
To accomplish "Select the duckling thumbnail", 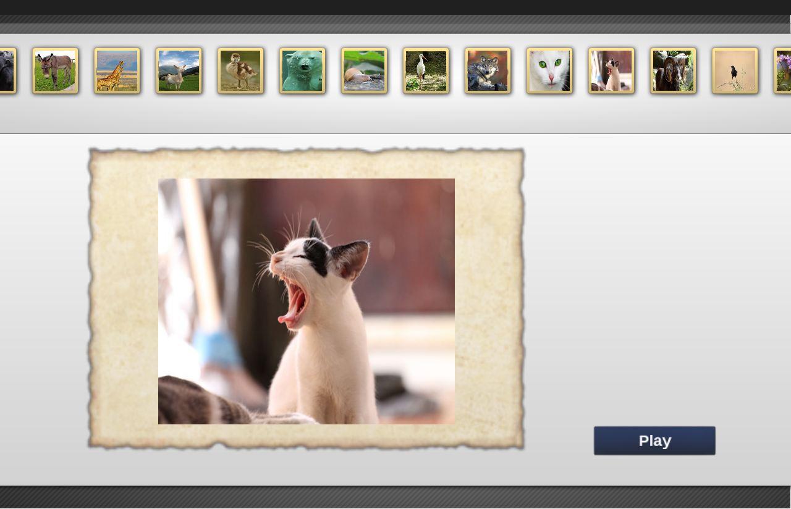I will tap(240, 71).
